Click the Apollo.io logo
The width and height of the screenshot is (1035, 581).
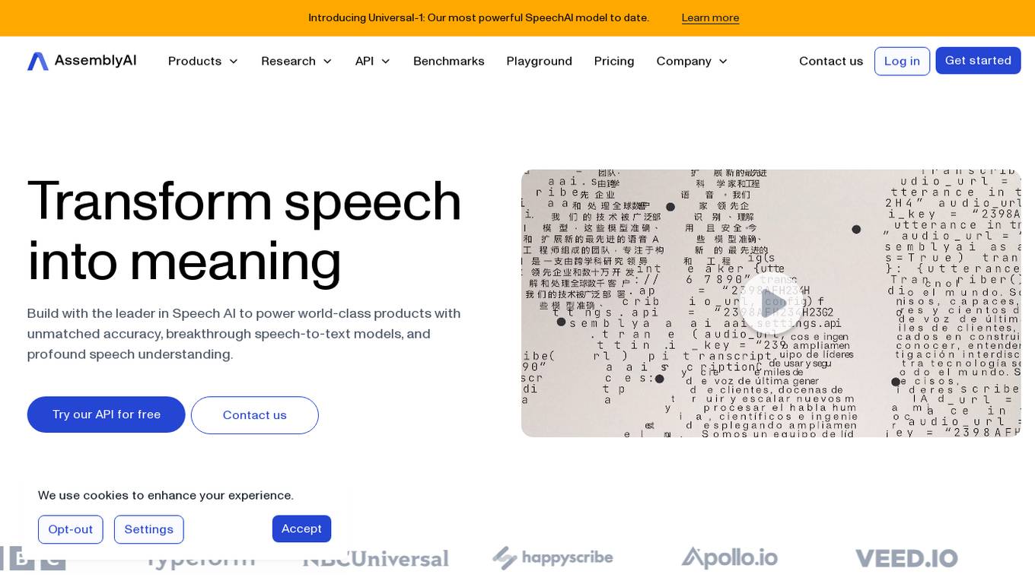tap(729, 558)
